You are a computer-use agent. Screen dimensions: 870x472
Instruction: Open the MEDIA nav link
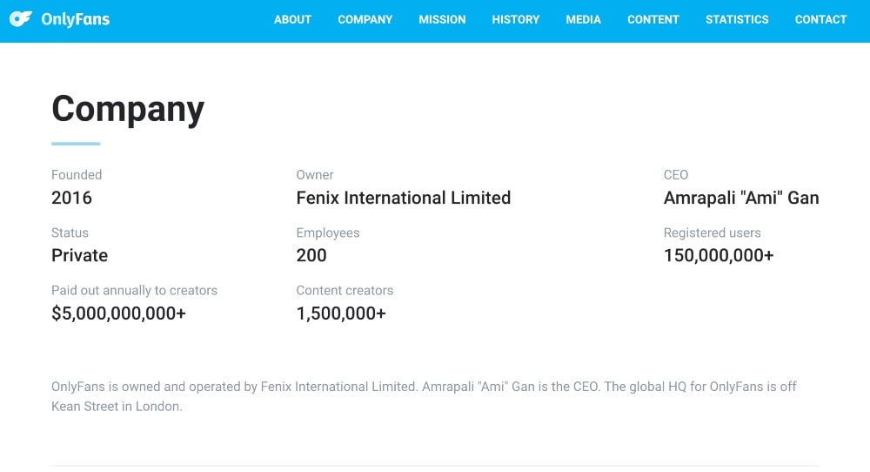pos(583,19)
